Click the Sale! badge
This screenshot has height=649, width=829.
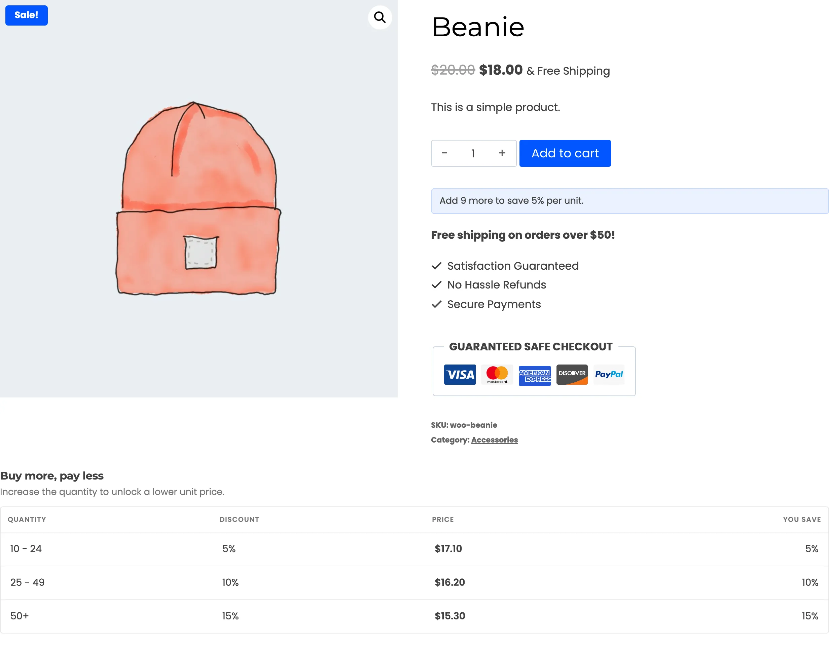tap(26, 15)
